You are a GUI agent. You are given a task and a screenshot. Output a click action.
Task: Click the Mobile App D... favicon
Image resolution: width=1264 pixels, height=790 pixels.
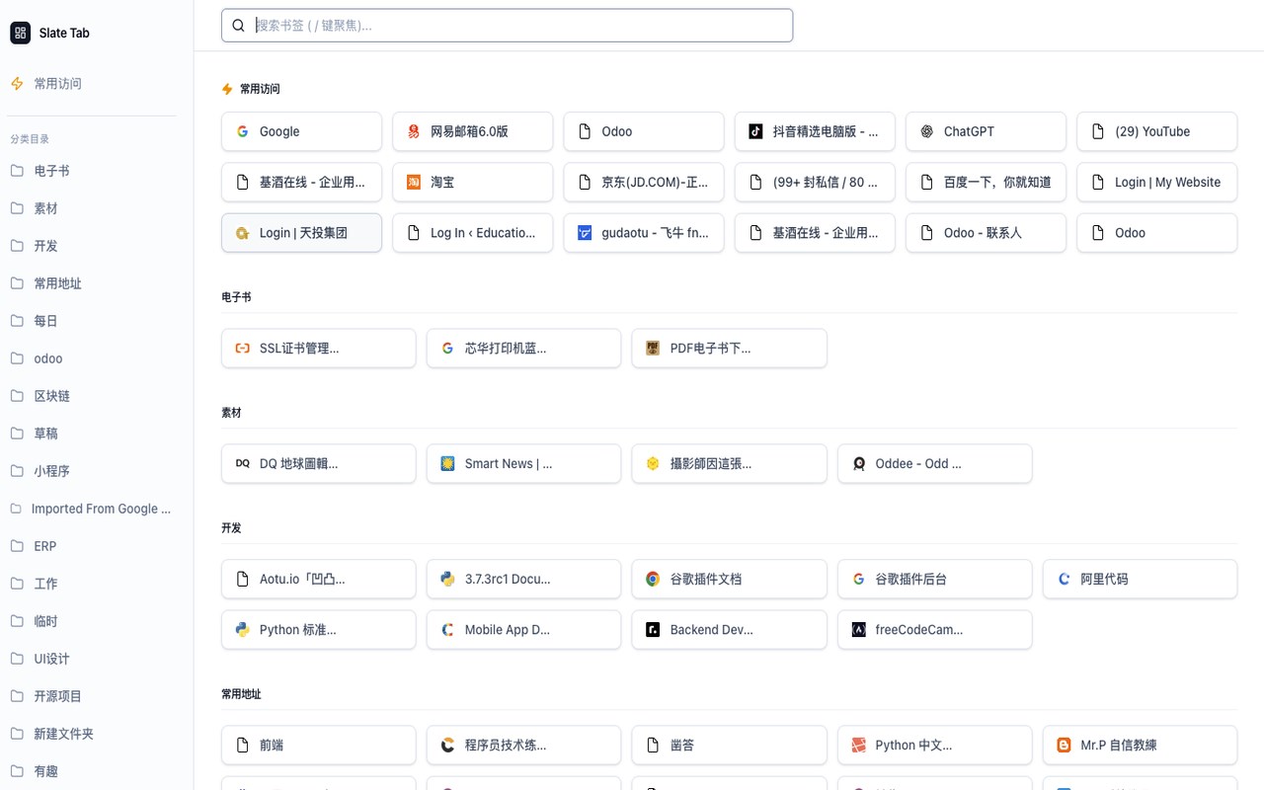pos(447,629)
